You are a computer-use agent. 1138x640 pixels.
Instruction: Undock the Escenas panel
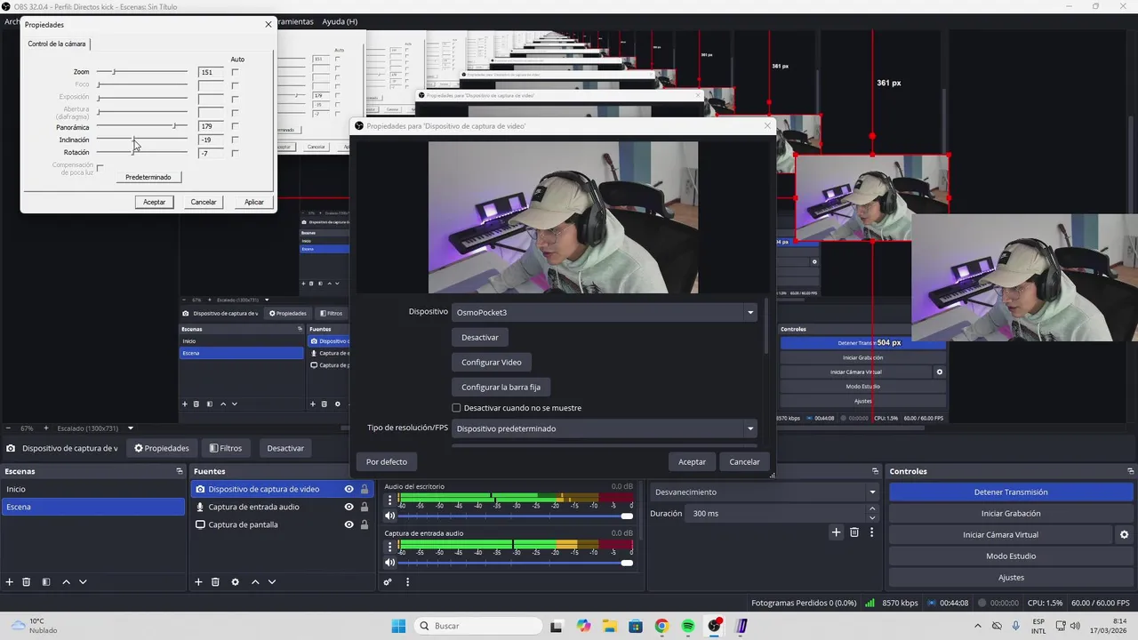[x=179, y=471]
